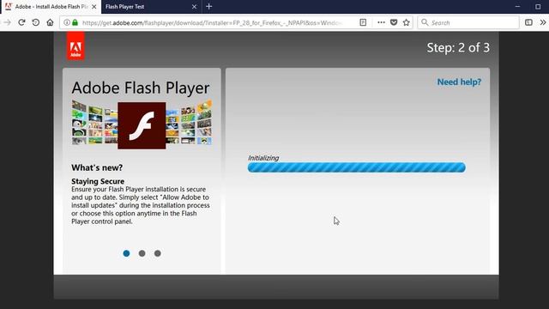The width and height of the screenshot is (549, 309).
Task: Open the page actions three-dot menu
Action: [381, 22]
